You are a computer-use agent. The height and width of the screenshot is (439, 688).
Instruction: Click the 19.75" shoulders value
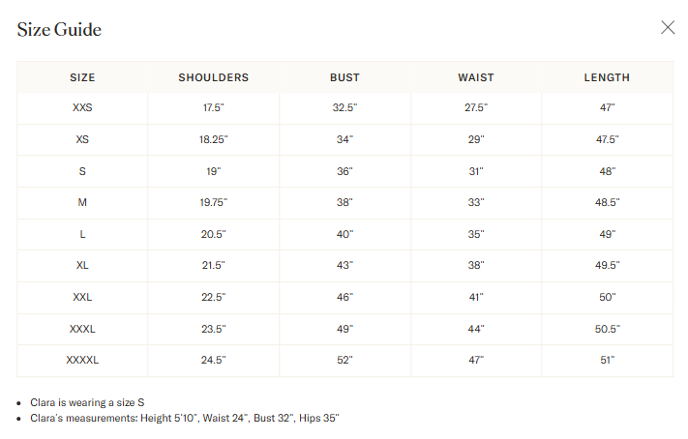(x=214, y=203)
